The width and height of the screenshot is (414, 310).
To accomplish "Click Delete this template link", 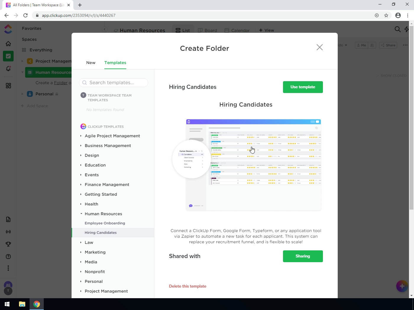I will pos(187,286).
